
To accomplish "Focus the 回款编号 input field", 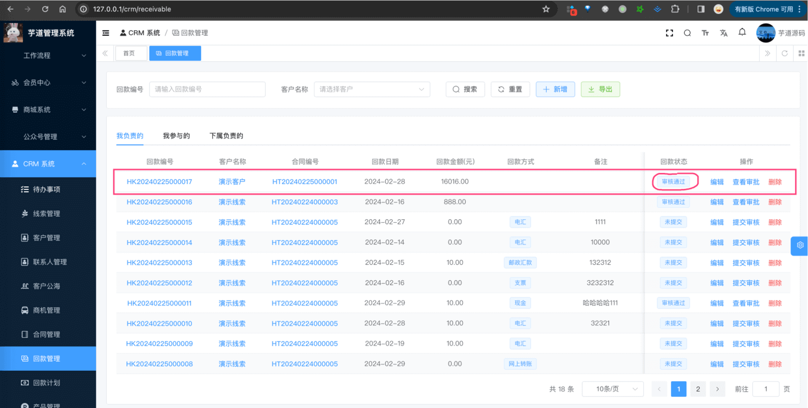I will point(207,89).
